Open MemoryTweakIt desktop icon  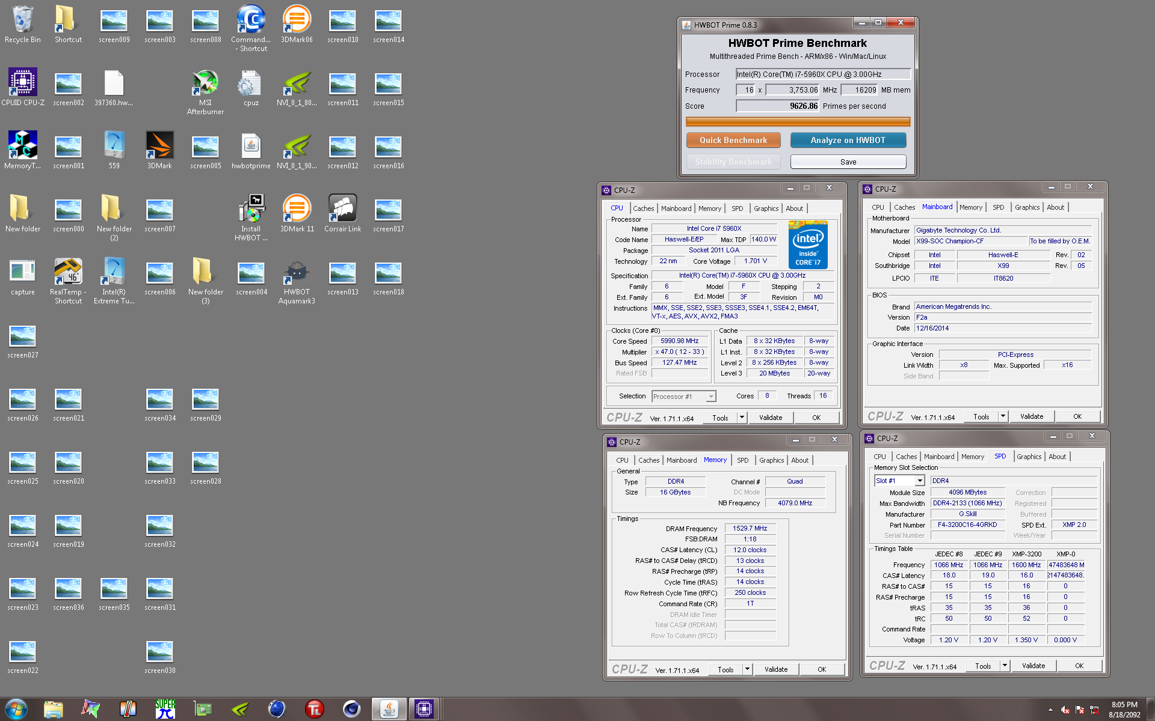23,150
